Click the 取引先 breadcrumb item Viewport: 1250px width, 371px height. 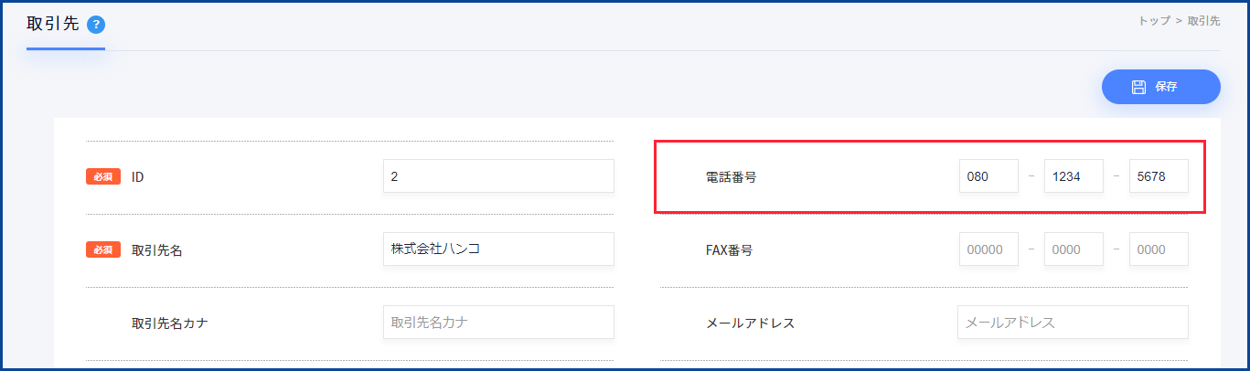pos(1203,20)
